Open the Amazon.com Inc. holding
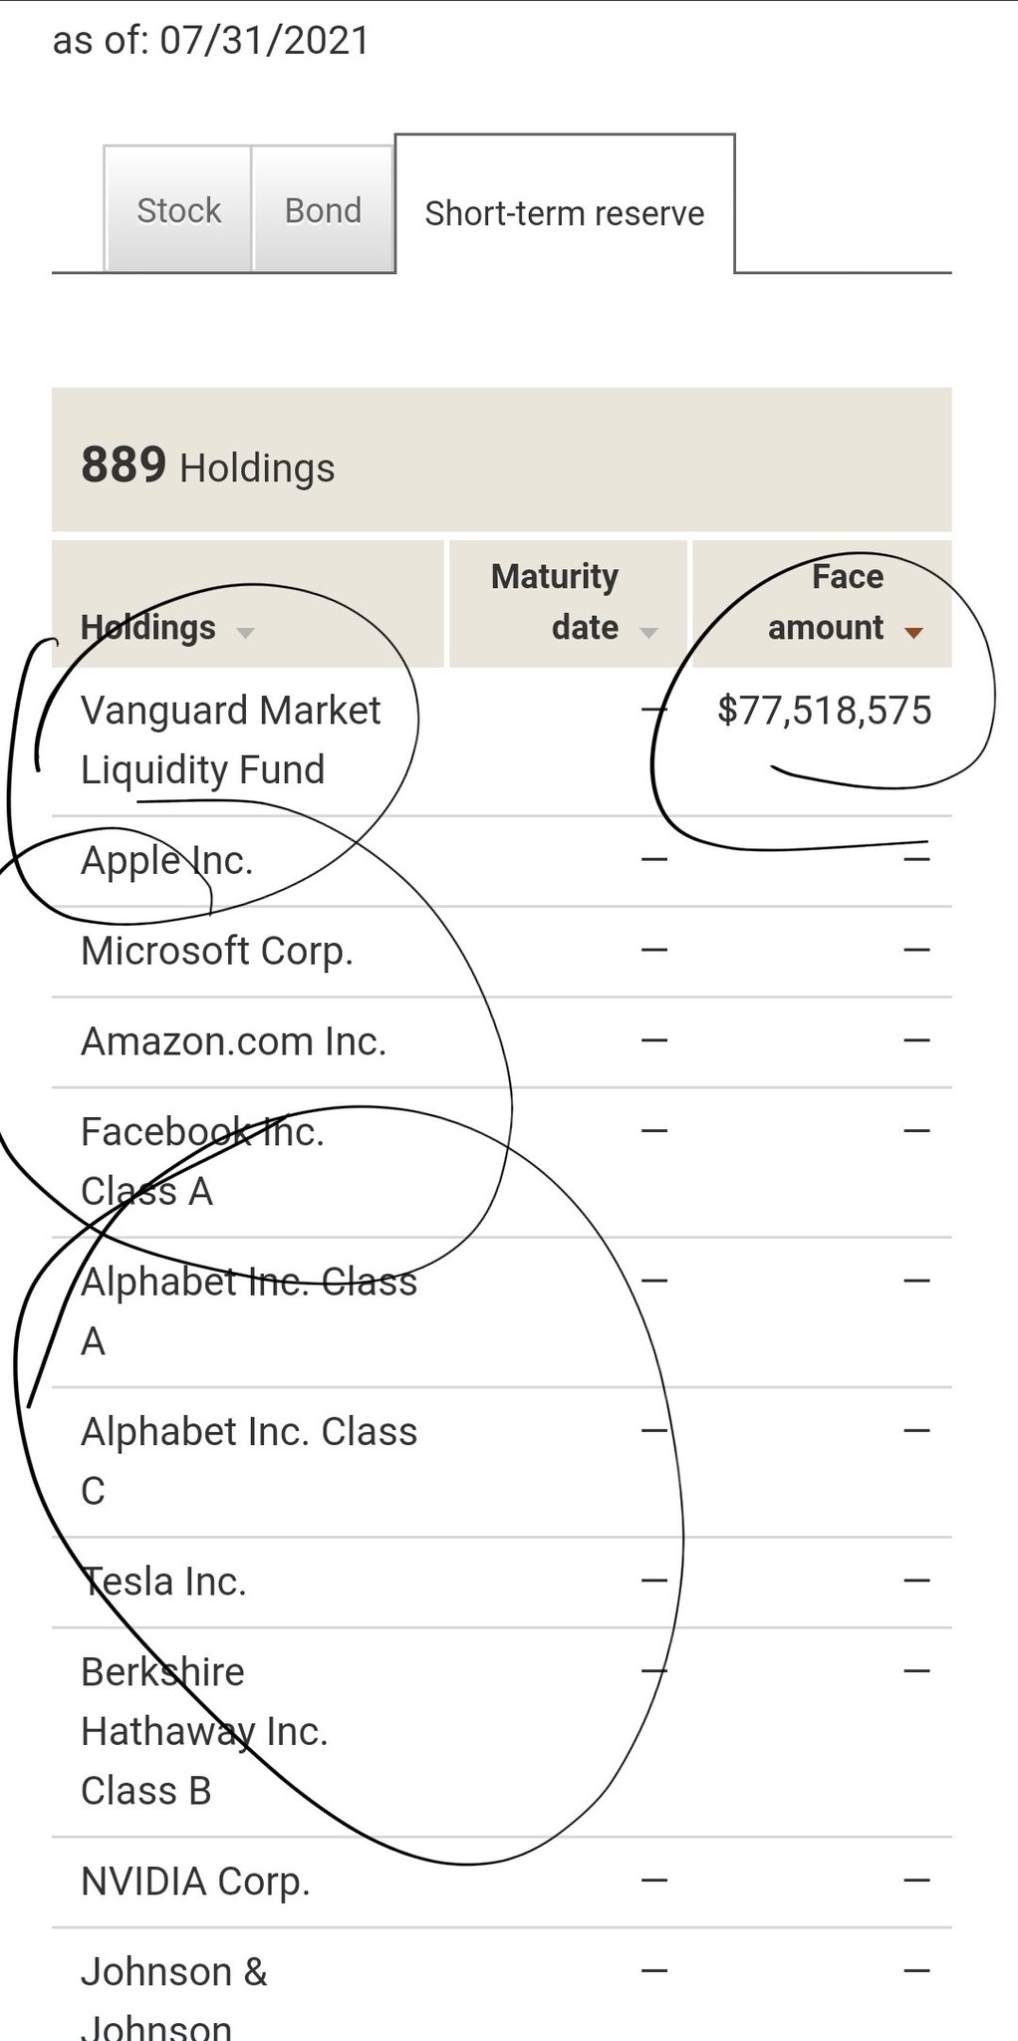This screenshot has height=2041, width=1018. pyautogui.click(x=233, y=1041)
